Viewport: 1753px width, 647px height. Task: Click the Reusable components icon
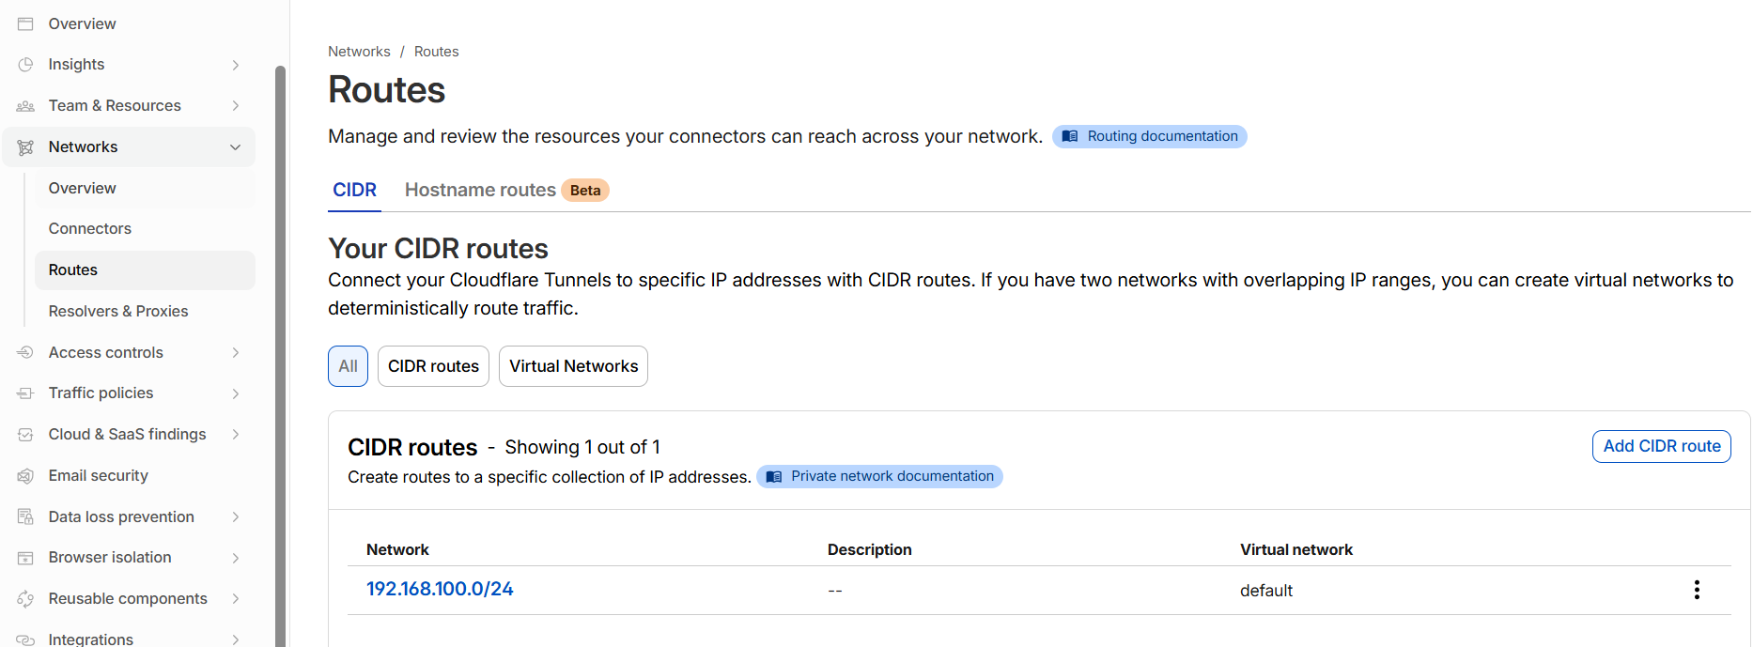(25, 599)
